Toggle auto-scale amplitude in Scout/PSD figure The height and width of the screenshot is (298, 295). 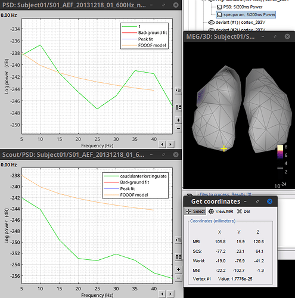(178, 257)
